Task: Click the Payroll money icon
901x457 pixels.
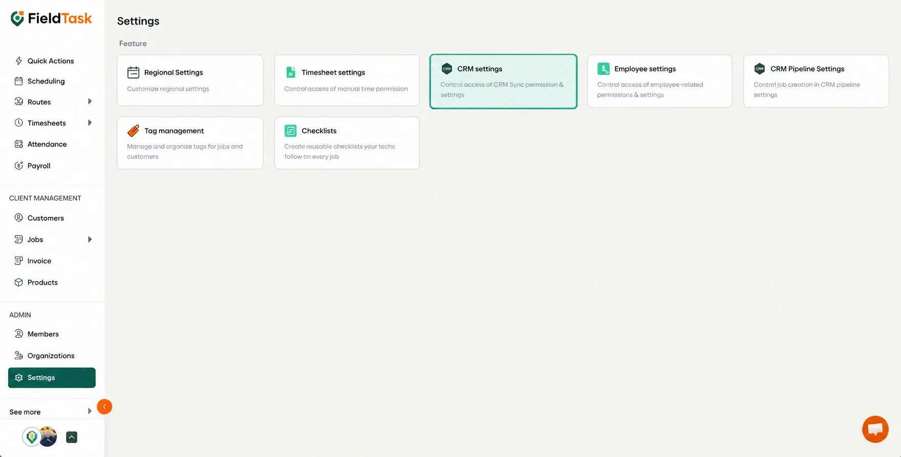Action: point(19,166)
